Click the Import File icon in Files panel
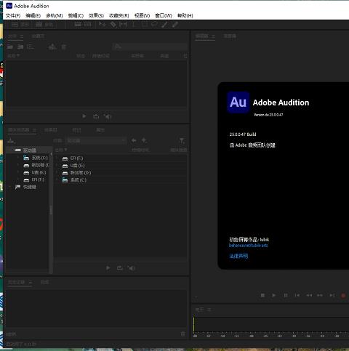This screenshot has width=349, height=351. (20, 47)
